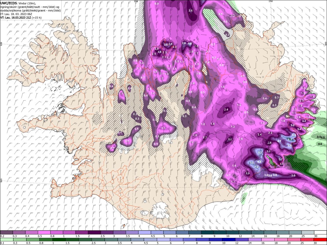Select the deep navy blue swatch labeled 10 in the rain scale
Image resolution: width=327 pixels, height=245 pixels.
[x=228, y=240]
